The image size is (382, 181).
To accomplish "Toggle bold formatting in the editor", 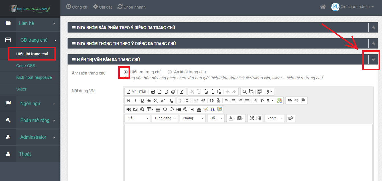I will tap(129, 100).
